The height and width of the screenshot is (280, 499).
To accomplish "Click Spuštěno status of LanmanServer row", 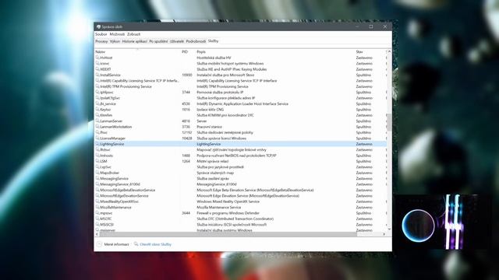I will 363,121.
